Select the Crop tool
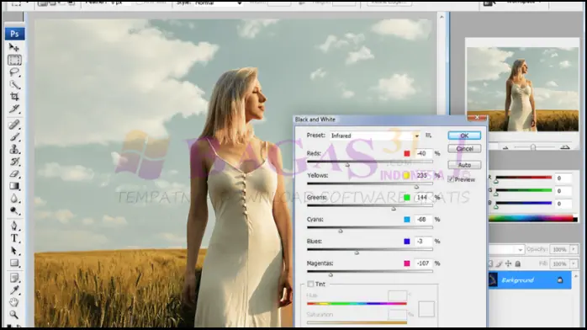 click(14, 97)
